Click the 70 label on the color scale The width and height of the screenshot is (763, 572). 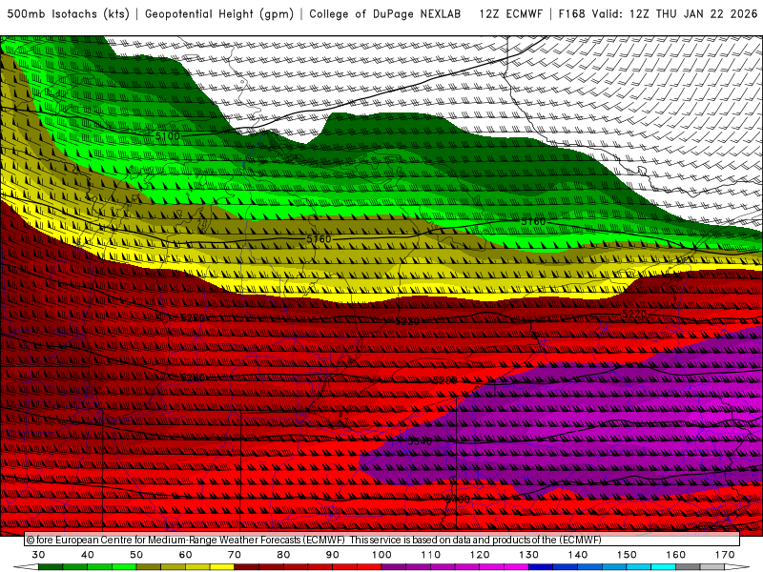point(234,555)
